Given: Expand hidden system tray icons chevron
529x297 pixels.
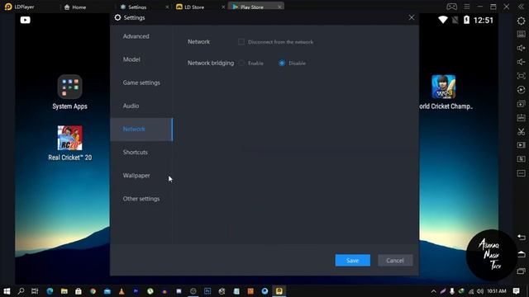Looking at the screenshot, I should pyautogui.click(x=433, y=291).
